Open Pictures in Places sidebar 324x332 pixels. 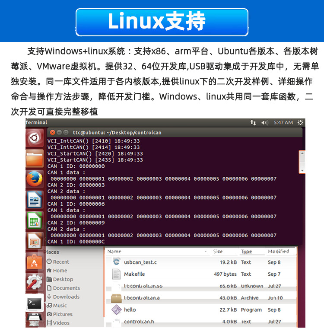[60, 314]
